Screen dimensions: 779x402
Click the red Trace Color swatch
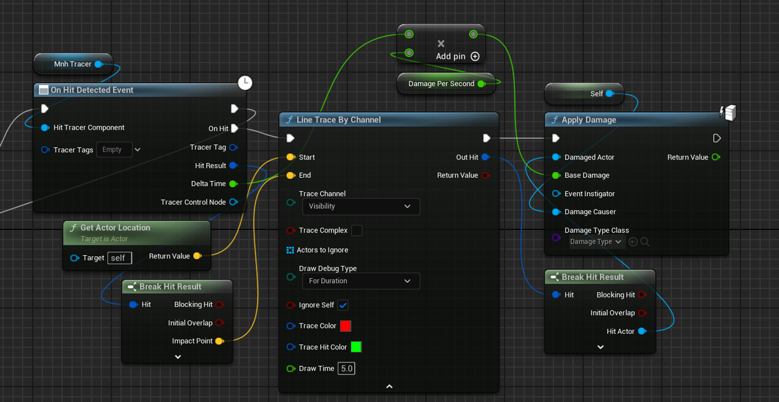pyautogui.click(x=345, y=326)
